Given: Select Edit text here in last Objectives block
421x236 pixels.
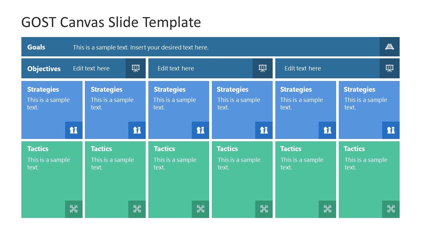Looking at the screenshot, I should coord(303,69).
